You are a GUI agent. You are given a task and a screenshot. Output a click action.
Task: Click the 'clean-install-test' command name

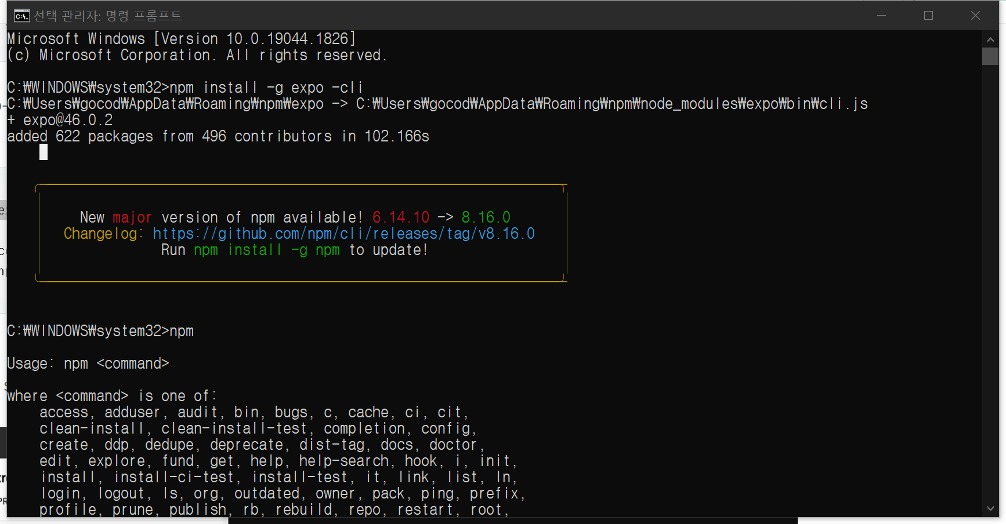pyautogui.click(x=234, y=428)
